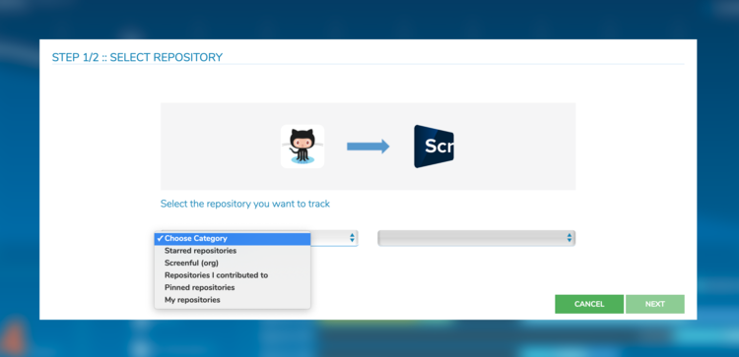Click the Step 1/2 Select Repository heading

pos(137,57)
